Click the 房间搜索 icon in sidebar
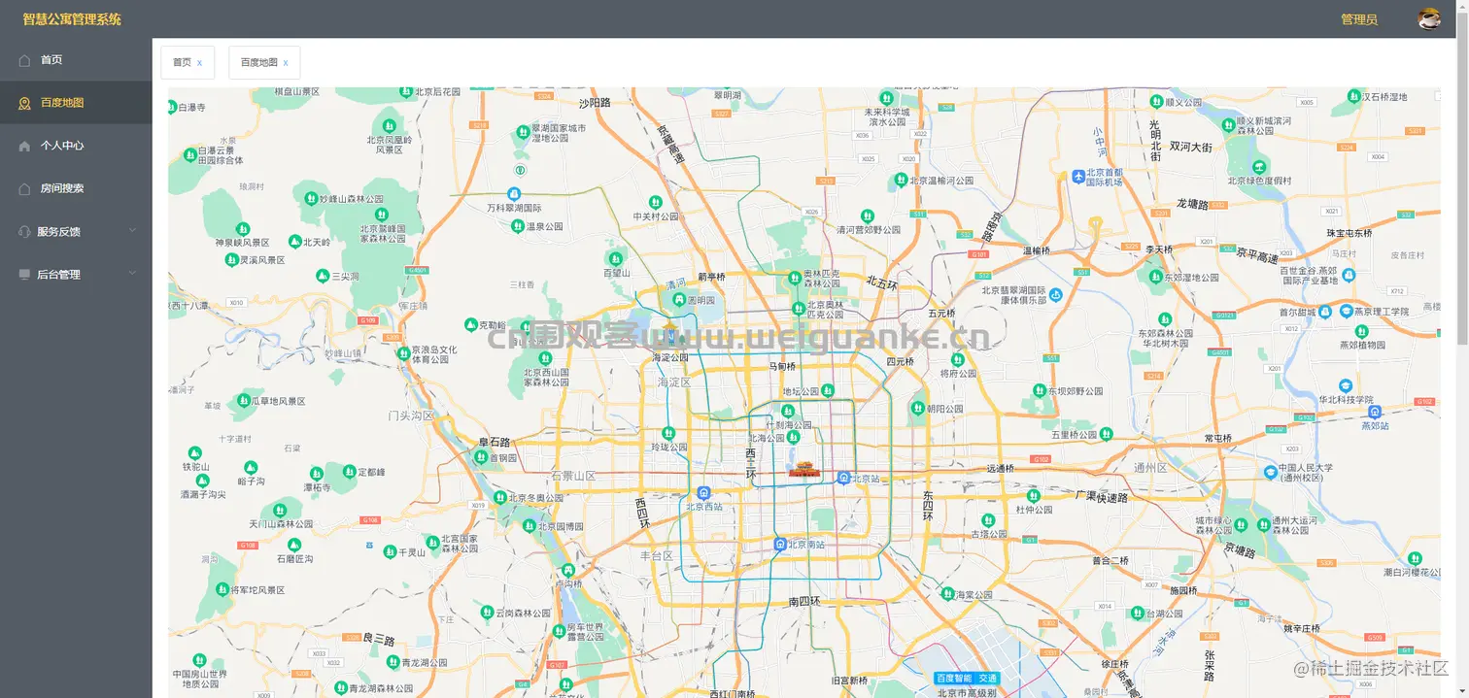The height and width of the screenshot is (698, 1469). [24, 188]
